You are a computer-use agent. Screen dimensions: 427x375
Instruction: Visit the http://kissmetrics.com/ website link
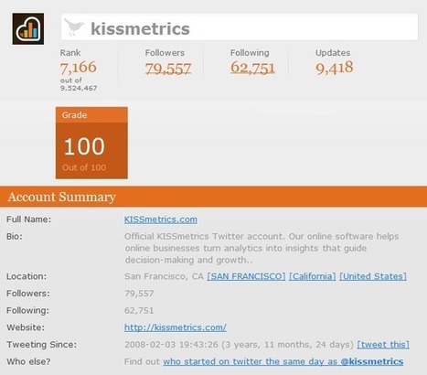coord(176,327)
